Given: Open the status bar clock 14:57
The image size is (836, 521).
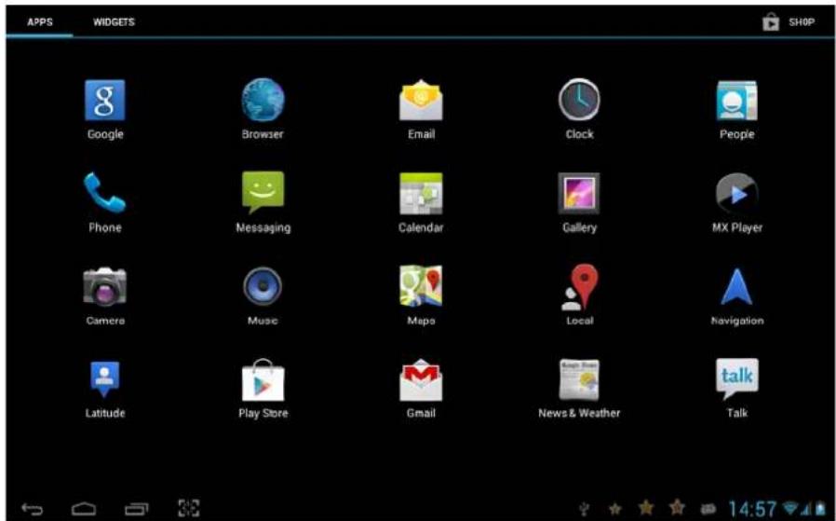Looking at the screenshot, I should point(753,508).
